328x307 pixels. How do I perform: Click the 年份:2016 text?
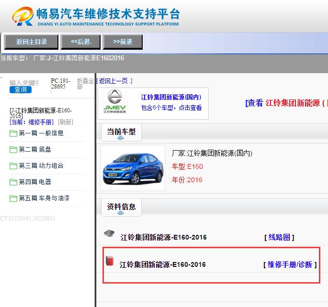tap(187, 180)
